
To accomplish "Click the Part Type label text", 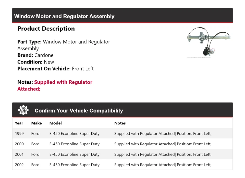I will click(29, 42).
